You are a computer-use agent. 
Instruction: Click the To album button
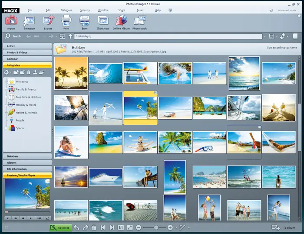tap(284, 227)
